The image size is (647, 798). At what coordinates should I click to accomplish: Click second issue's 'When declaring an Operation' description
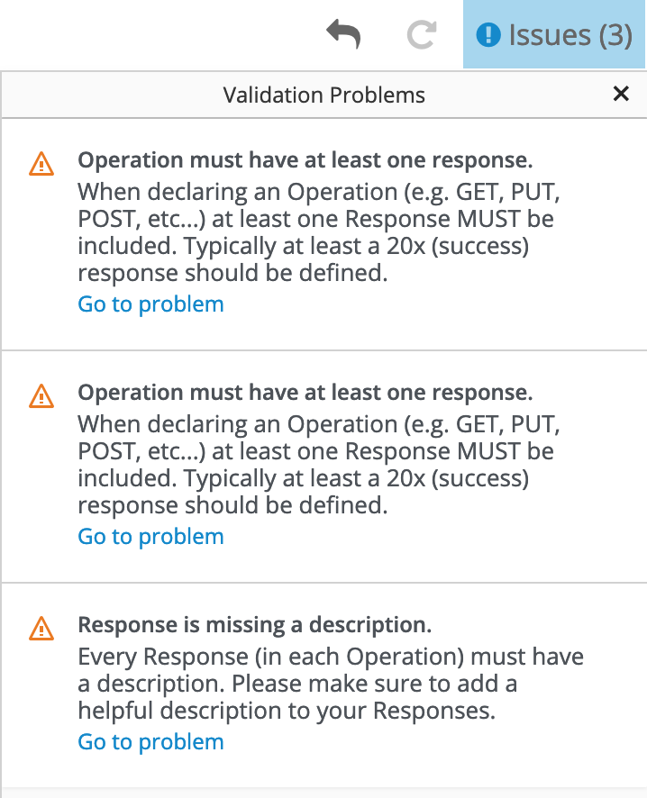315,465
